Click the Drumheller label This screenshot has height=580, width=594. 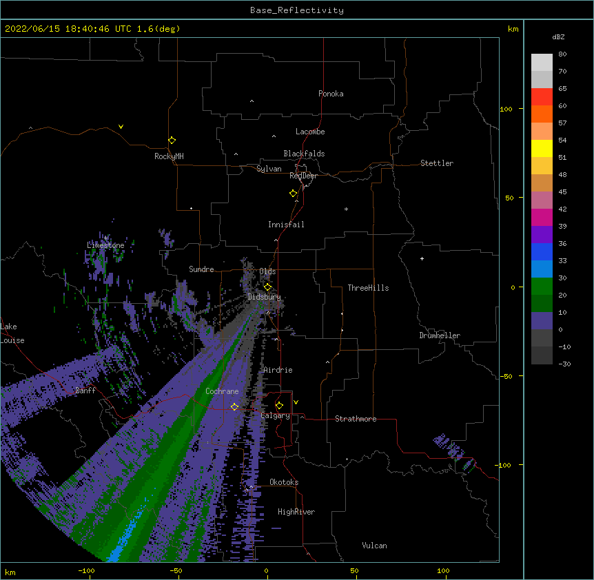coord(440,335)
